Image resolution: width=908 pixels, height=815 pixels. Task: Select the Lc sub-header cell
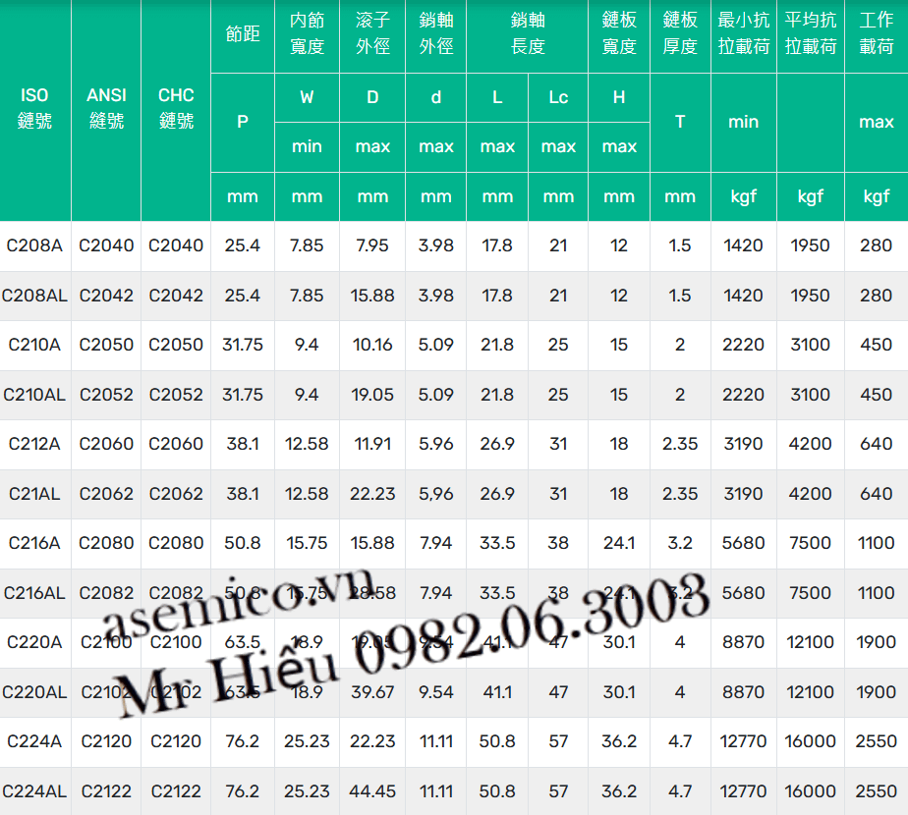click(558, 97)
